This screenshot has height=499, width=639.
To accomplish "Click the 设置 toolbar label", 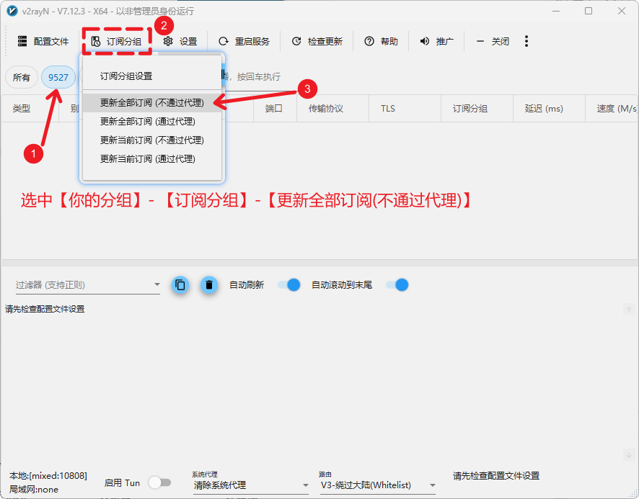I will click(x=188, y=42).
